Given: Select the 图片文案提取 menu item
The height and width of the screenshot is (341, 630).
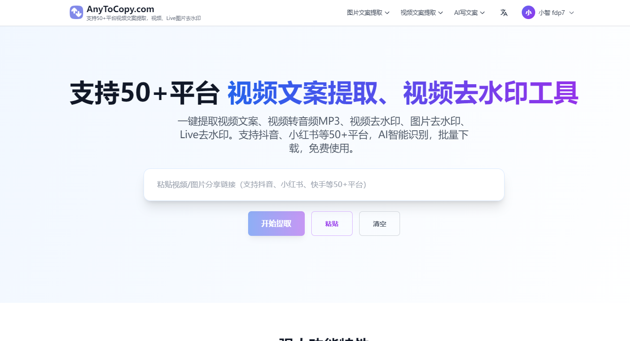Looking at the screenshot, I should tap(365, 13).
